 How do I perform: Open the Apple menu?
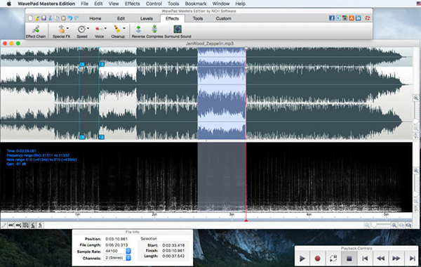[x=9, y=4]
